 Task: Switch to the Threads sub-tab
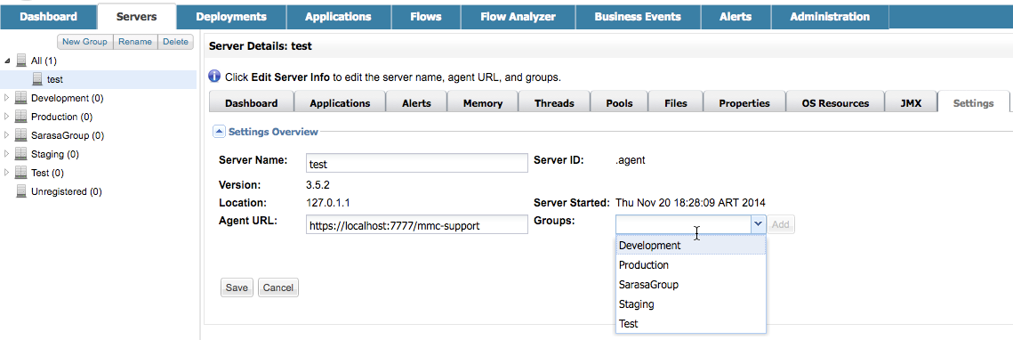tap(554, 102)
